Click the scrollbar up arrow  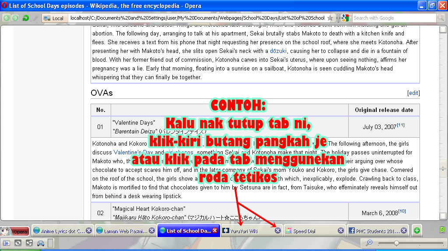point(443,29)
